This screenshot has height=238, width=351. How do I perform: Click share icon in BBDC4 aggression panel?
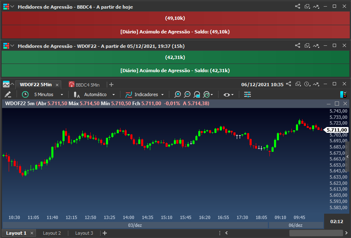click(298, 7)
